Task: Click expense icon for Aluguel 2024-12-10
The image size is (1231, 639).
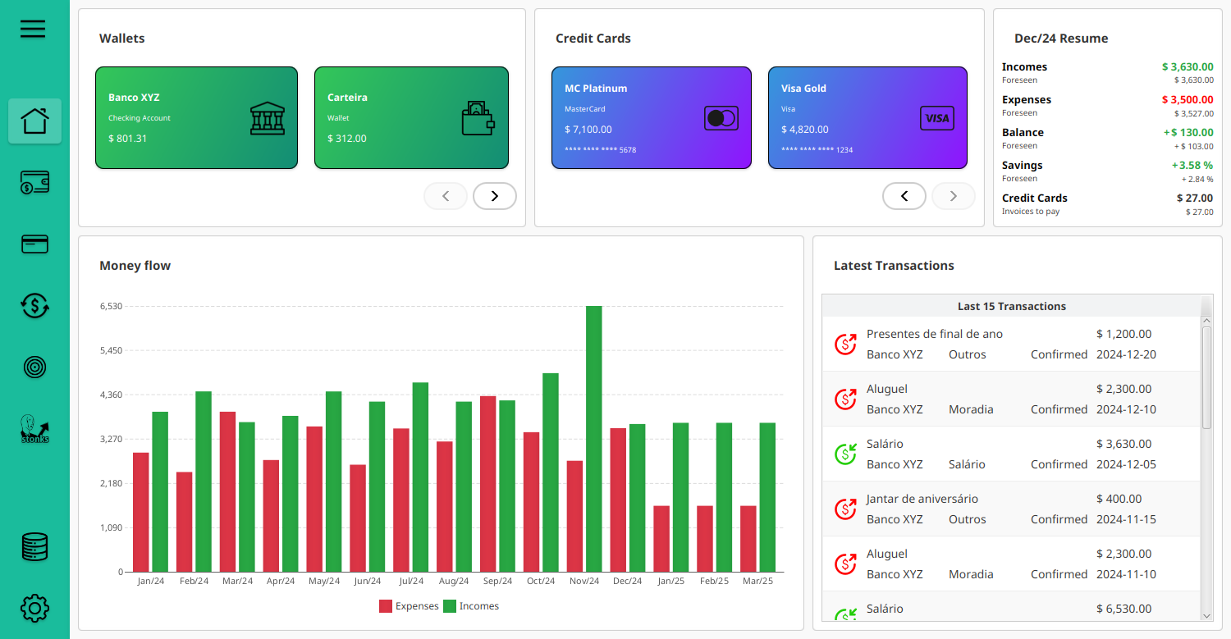Action: 845,399
